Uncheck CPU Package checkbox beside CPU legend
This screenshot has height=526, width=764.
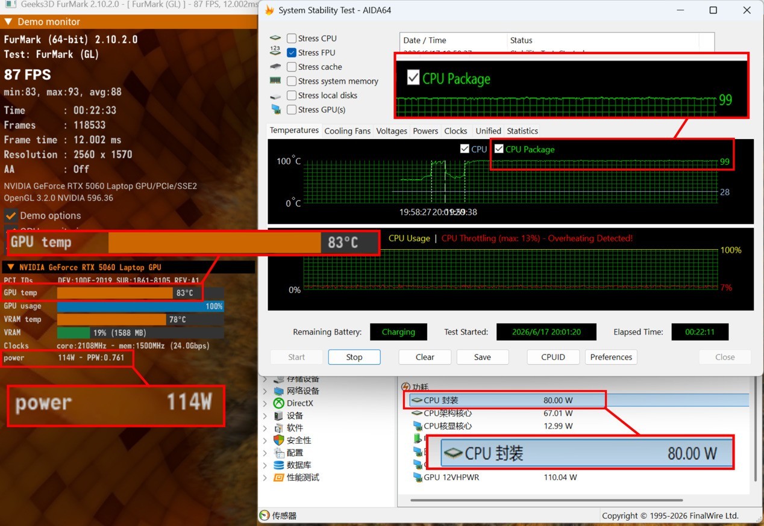(x=499, y=149)
